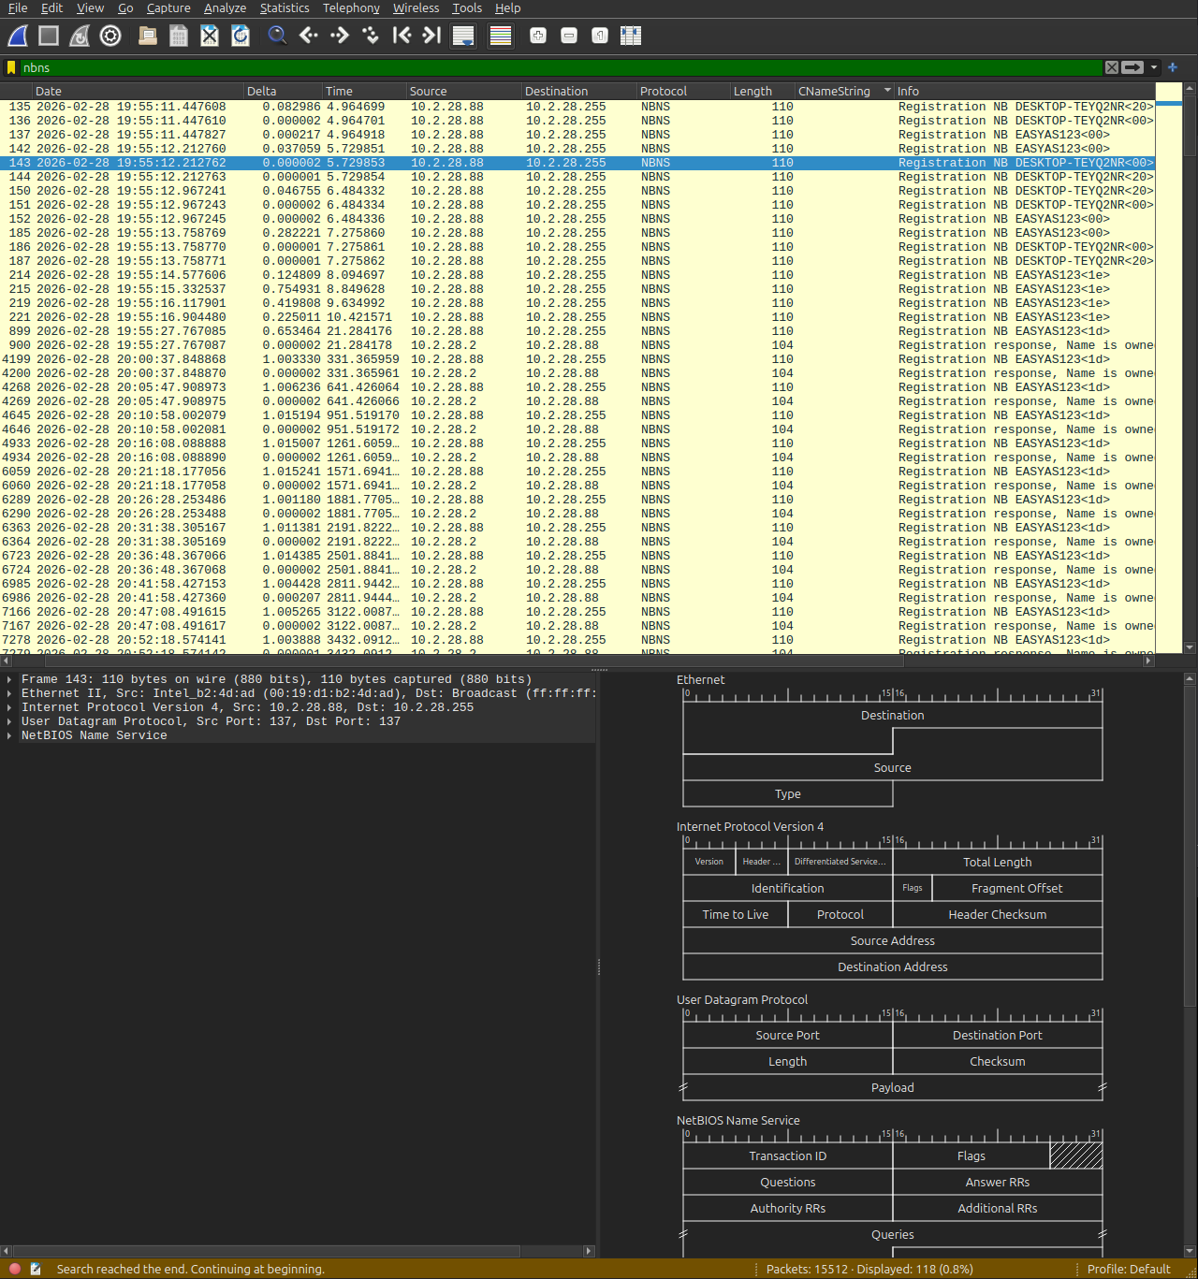Open the Statistics menu
Screen dimensions: 1198x1279
coord(285,8)
